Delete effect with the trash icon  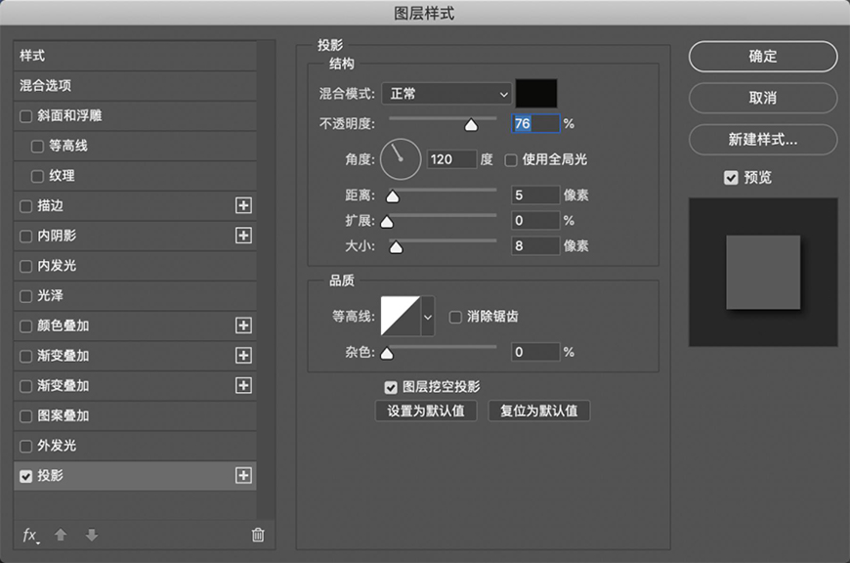coord(258,535)
